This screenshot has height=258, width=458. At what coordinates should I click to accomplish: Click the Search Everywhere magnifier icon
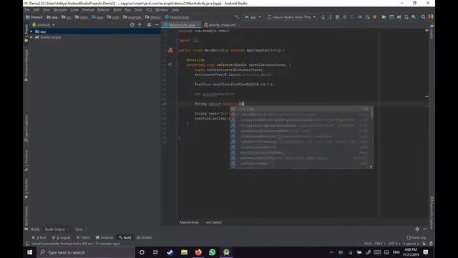[423, 17]
